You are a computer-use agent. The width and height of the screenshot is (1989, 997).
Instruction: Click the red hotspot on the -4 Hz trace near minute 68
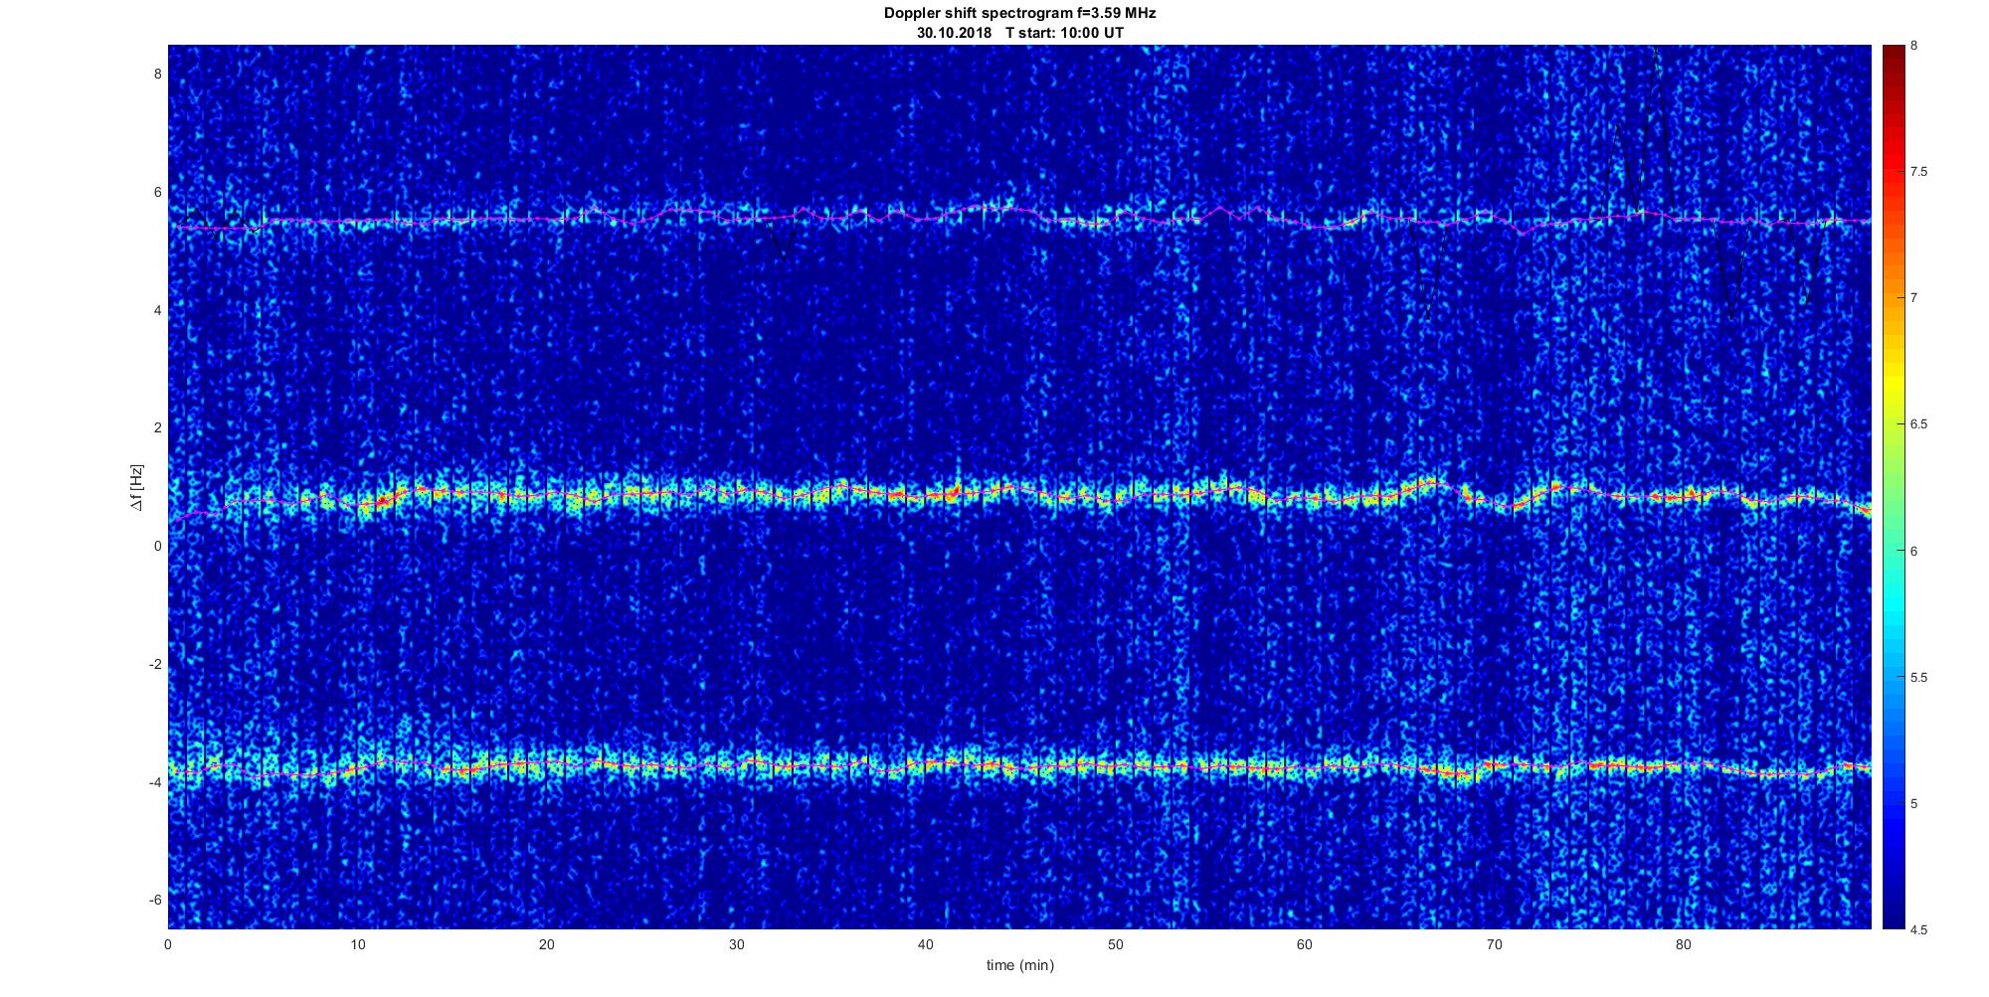pos(1462,774)
